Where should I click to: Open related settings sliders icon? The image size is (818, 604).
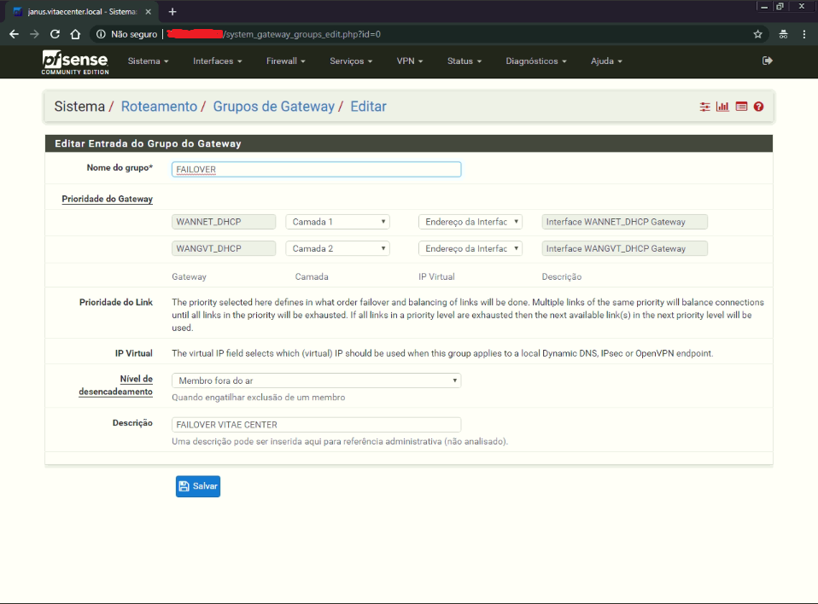point(704,107)
